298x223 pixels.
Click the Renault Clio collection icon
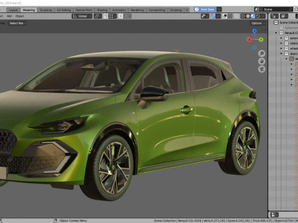(281, 33)
